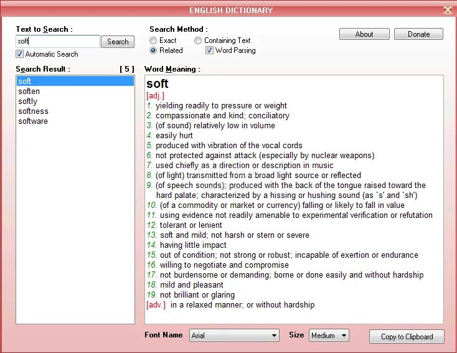Select 'softly' in the search results
This screenshot has width=457, height=353.
[75, 101]
